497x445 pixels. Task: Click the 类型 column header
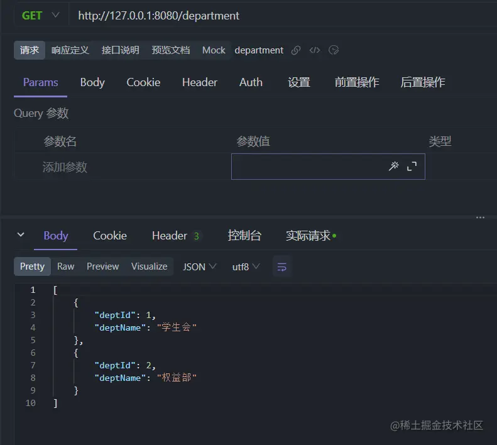[440, 141]
